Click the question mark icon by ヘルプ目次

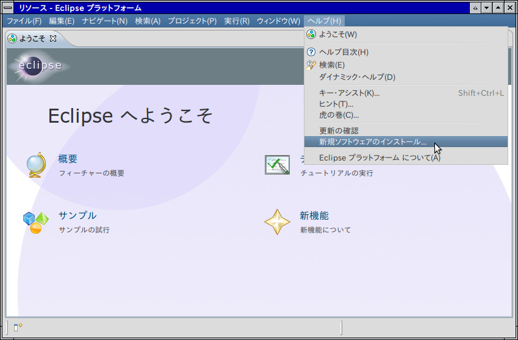pyautogui.click(x=311, y=52)
